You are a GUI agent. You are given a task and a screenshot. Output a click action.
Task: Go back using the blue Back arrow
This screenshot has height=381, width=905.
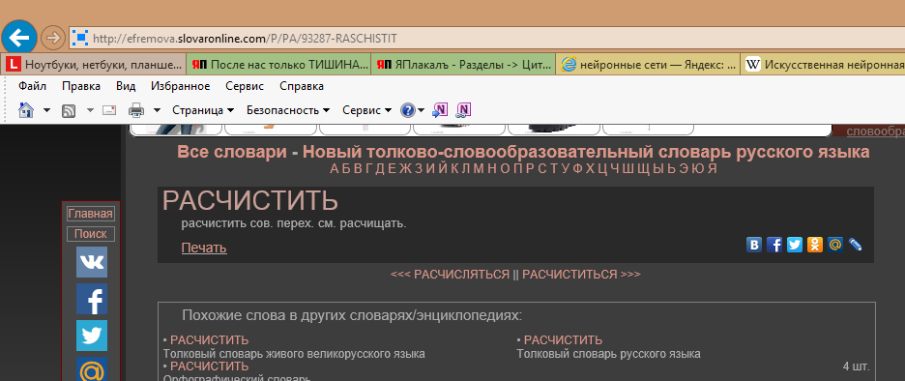click(x=19, y=38)
